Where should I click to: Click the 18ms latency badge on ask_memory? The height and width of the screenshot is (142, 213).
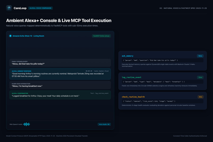(x=200, y=56)
